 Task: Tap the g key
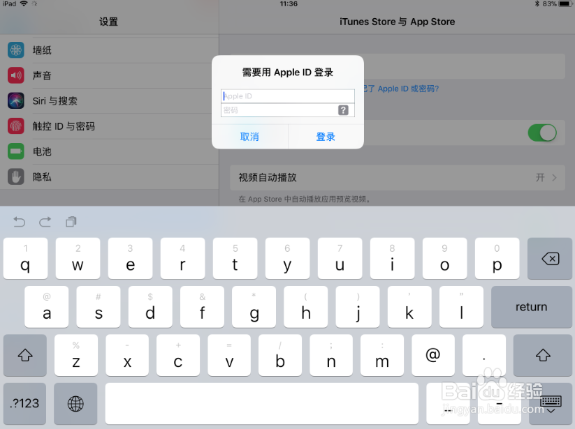pos(254,307)
